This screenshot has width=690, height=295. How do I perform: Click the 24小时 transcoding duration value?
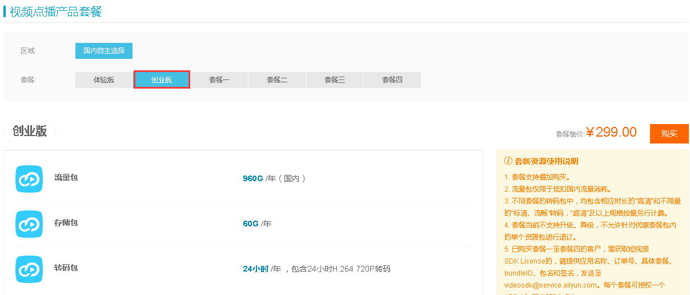[255, 269]
